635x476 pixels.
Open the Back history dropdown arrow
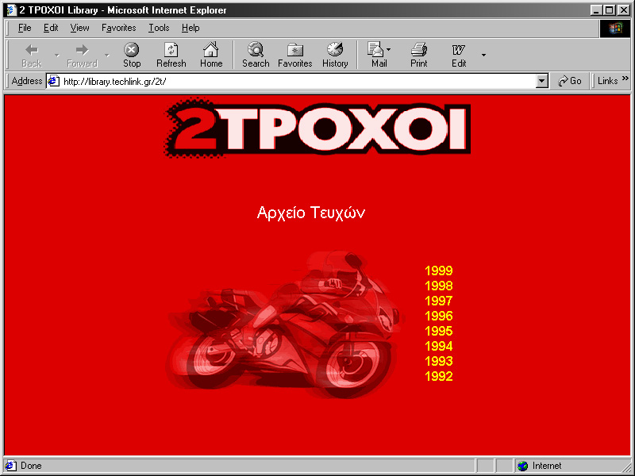pos(57,55)
